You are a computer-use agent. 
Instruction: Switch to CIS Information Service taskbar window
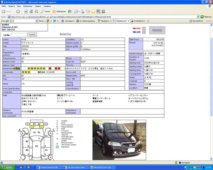(76, 168)
